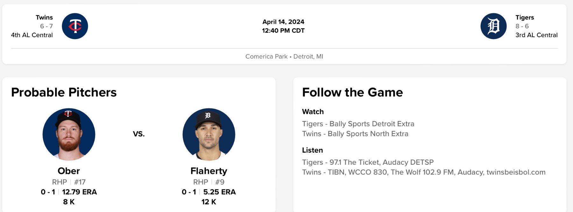
Task: Click the Probable Pitchers heading
Action: pos(64,92)
